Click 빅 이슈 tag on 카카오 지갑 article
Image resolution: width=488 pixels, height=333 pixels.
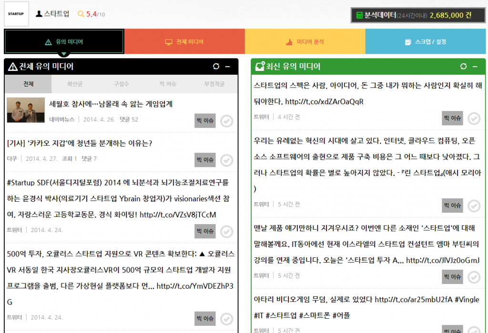click(205, 160)
